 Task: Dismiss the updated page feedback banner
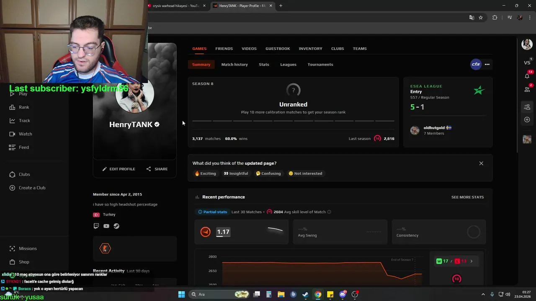[x=481, y=163]
